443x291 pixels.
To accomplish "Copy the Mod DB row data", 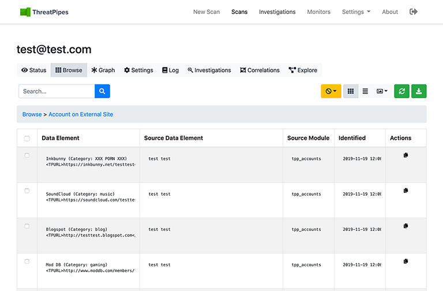I will tap(406, 262).
